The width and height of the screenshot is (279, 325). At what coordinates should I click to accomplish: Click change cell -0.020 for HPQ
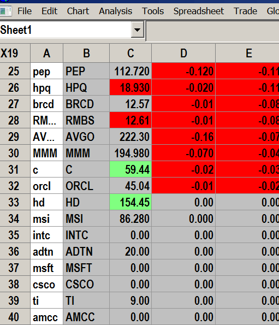pyautogui.click(x=183, y=87)
